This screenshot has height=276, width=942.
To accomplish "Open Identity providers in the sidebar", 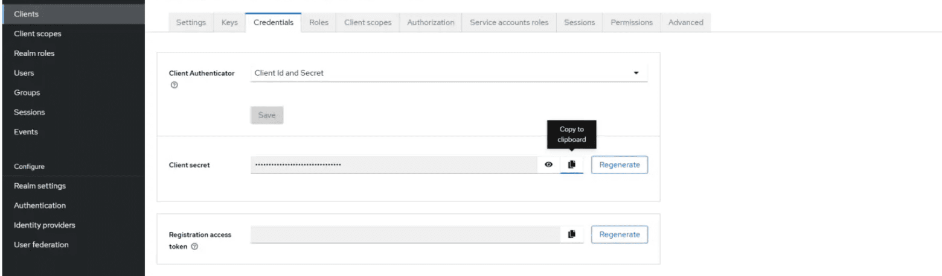I will click(74, 225).
